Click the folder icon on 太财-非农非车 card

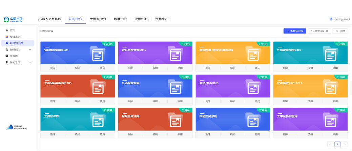(x=253, y=87)
